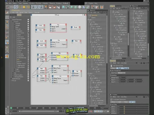Select the Mix operator in pool list
Viewport: 154px width, 115px height.
(18, 60)
